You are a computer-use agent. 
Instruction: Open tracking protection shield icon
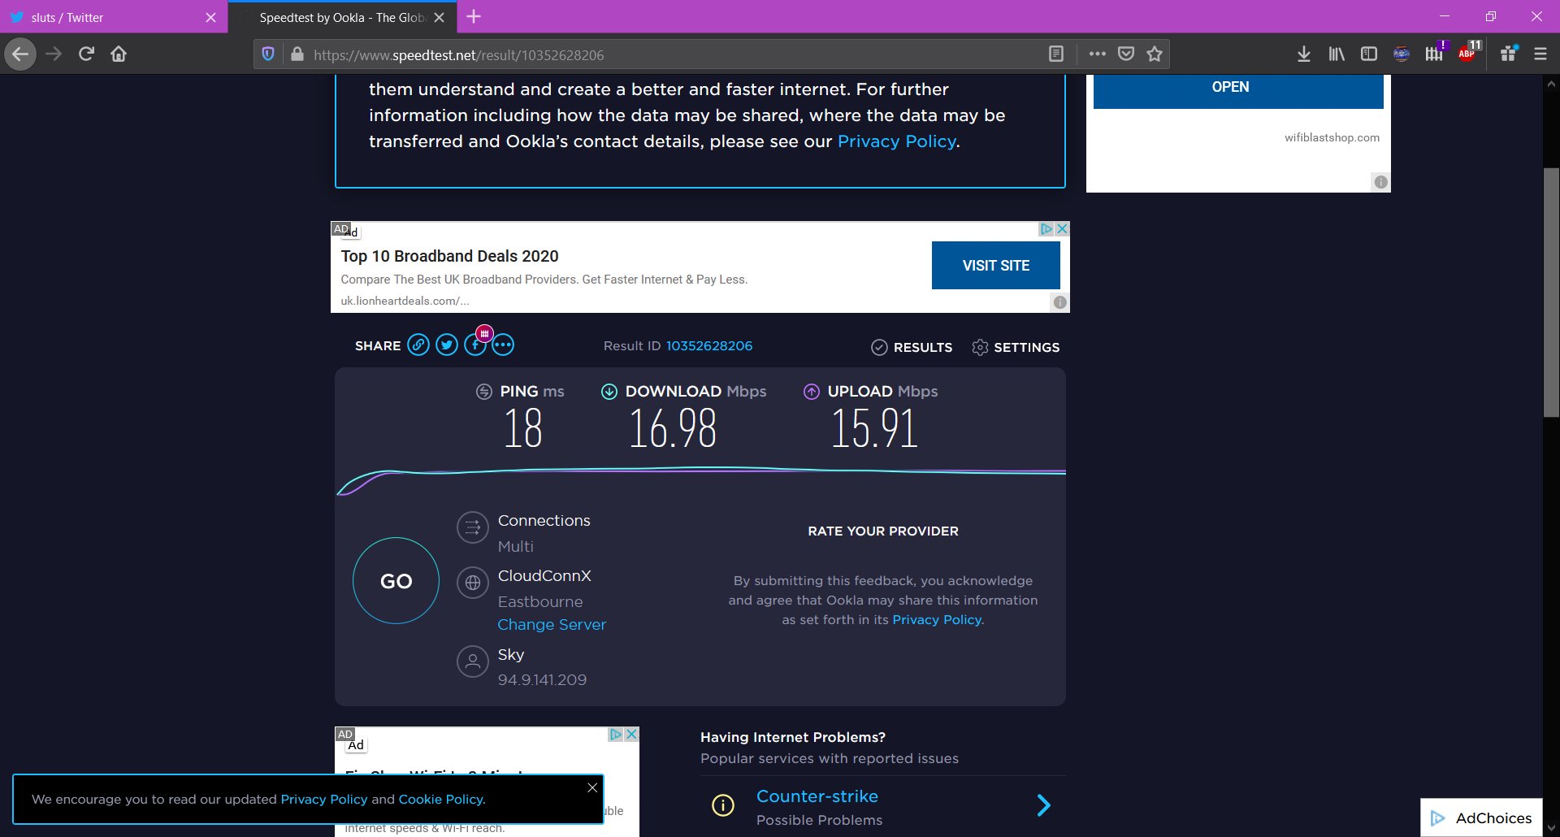point(268,54)
